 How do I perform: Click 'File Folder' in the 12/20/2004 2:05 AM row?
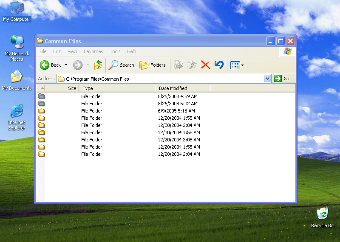(x=91, y=140)
